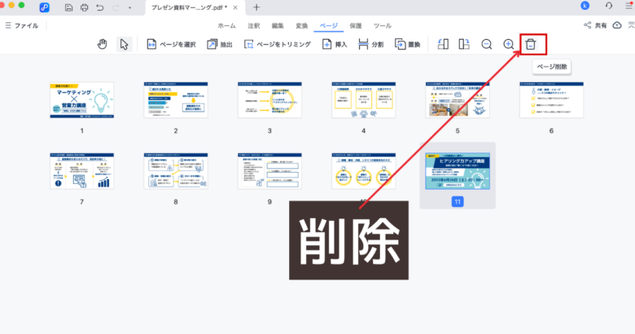The height and width of the screenshot is (334, 635).
Task: Click the zoom out magnifier icon
Action: pos(487,44)
